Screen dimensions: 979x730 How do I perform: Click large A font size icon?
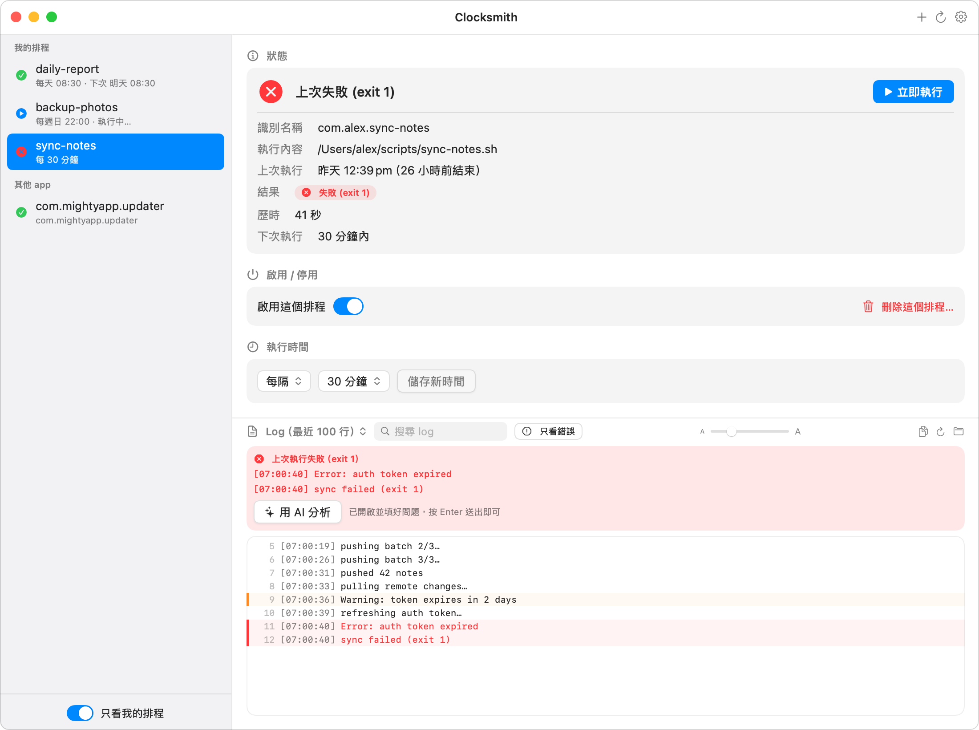coord(798,431)
